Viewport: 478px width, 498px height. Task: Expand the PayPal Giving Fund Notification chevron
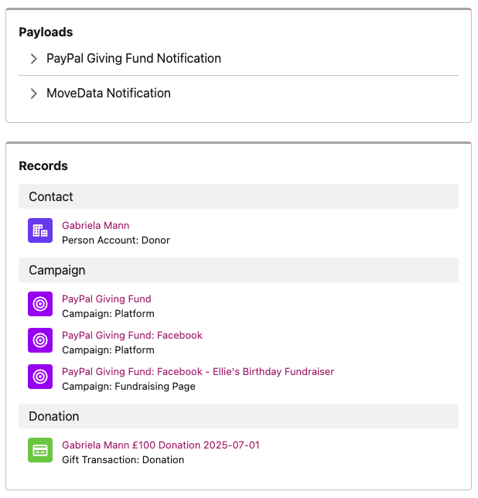click(34, 59)
